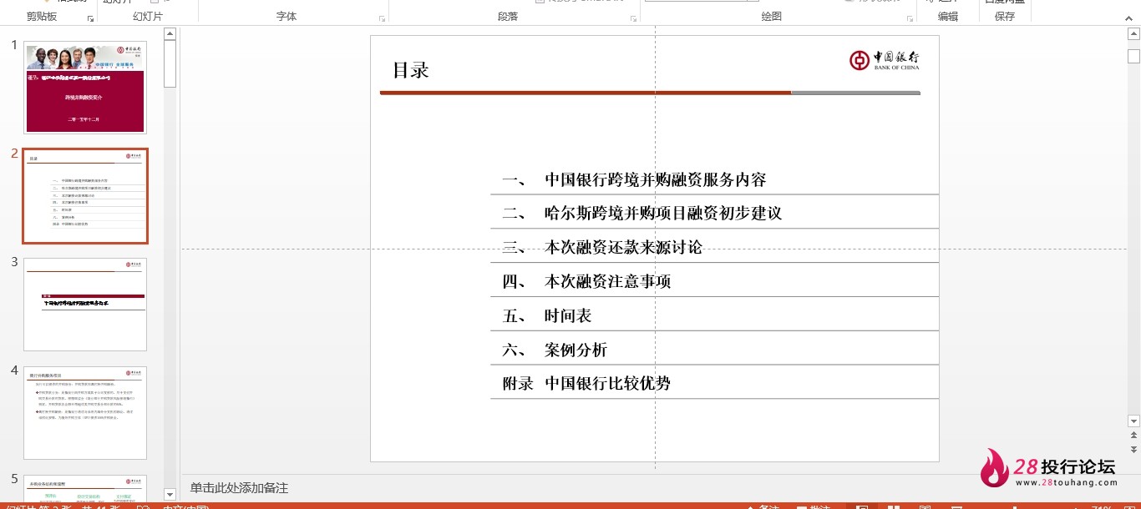
Task: Click the slide title 目录
Action: pos(411,70)
